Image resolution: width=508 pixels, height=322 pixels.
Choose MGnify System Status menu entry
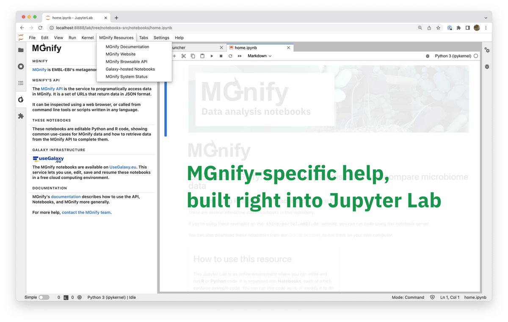click(x=134, y=77)
